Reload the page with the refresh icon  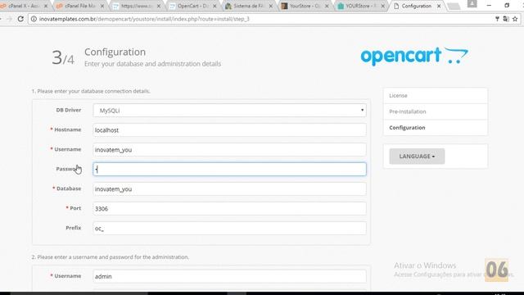(x=20, y=19)
